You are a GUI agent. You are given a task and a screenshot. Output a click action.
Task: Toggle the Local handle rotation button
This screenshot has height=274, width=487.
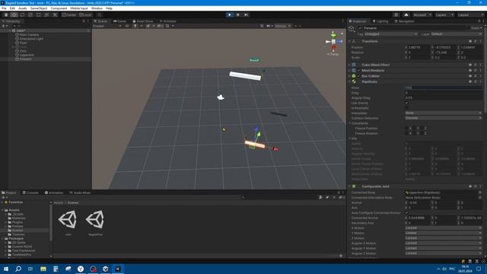85,14
